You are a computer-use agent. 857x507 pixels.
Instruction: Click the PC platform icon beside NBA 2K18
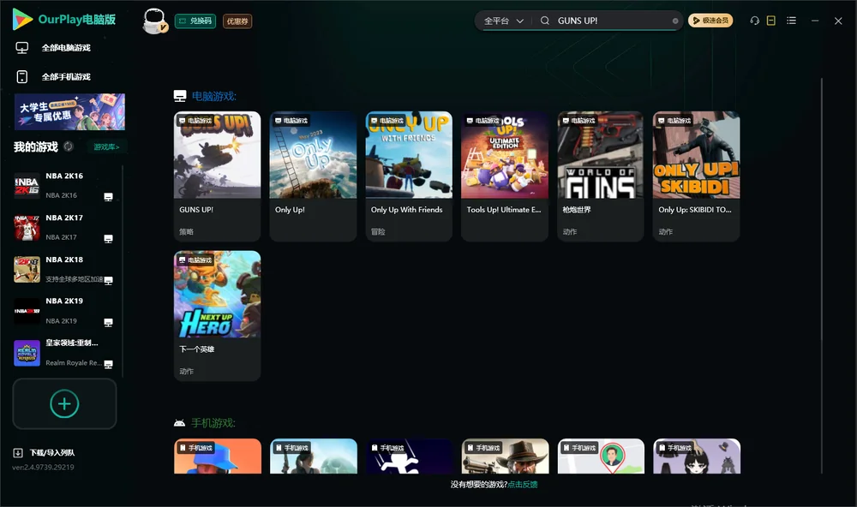click(108, 280)
